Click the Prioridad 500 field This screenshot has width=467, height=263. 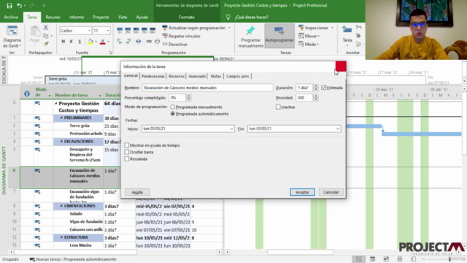[304, 98]
